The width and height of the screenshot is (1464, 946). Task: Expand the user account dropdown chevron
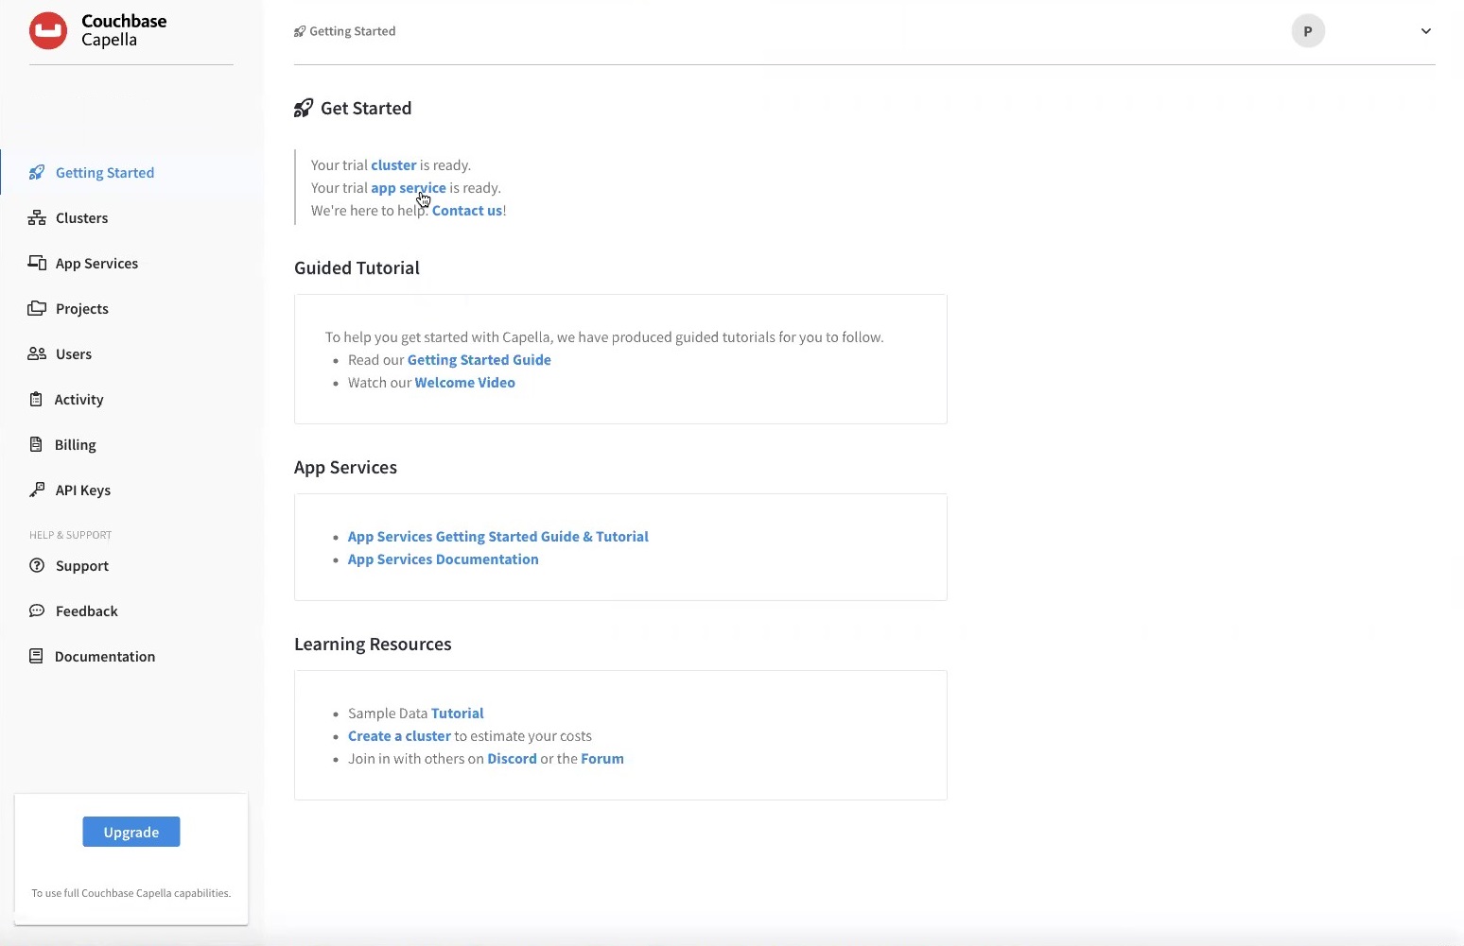tap(1426, 31)
